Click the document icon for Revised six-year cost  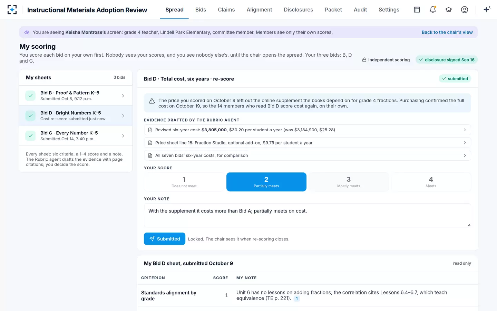[150, 130]
